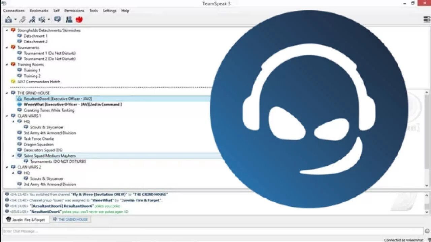The width and height of the screenshot is (431, 242).
Task: Collapse the Training Rooms channel
Action: [x=7, y=65]
